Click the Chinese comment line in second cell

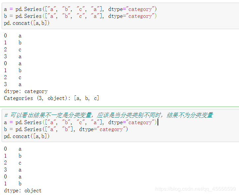click(x=109, y=115)
